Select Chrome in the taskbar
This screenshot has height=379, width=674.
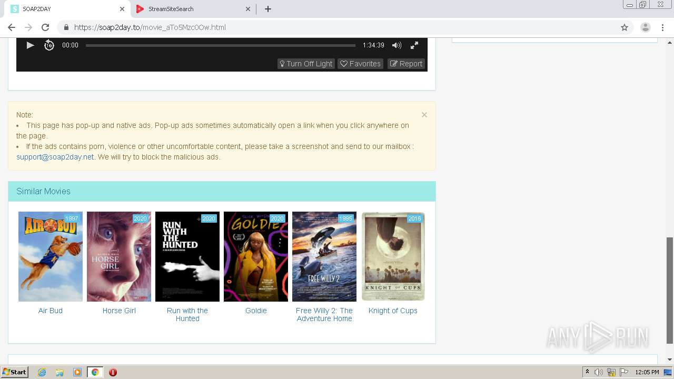click(x=95, y=372)
